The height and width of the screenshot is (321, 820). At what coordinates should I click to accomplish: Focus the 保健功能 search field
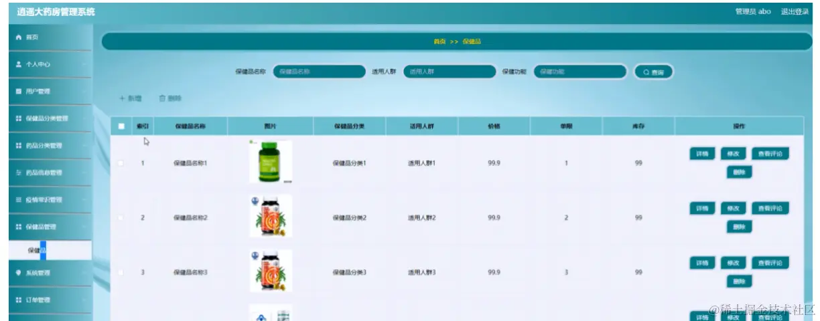(x=579, y=71)
